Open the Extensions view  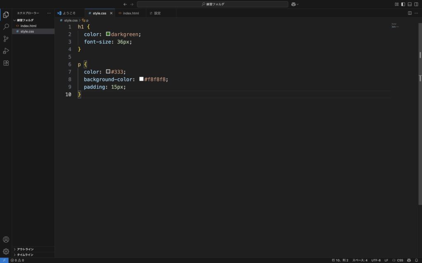[6, 63]
